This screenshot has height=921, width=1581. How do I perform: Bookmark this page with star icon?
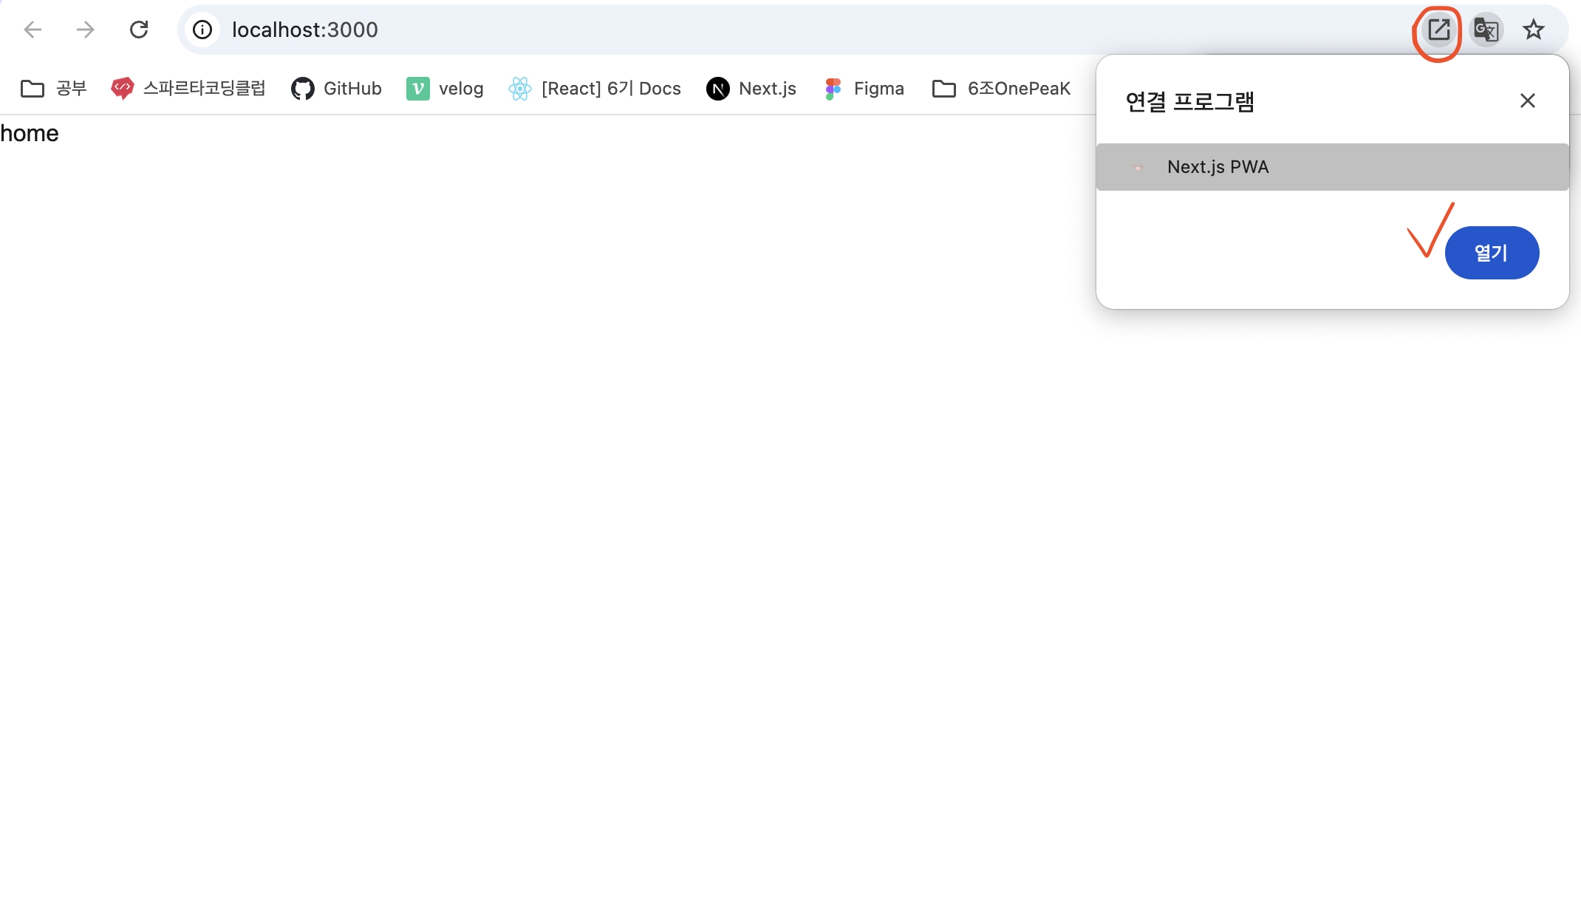[x=1534, y=30]
